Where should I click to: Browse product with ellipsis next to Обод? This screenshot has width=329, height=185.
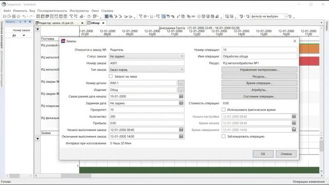(181, 90)
